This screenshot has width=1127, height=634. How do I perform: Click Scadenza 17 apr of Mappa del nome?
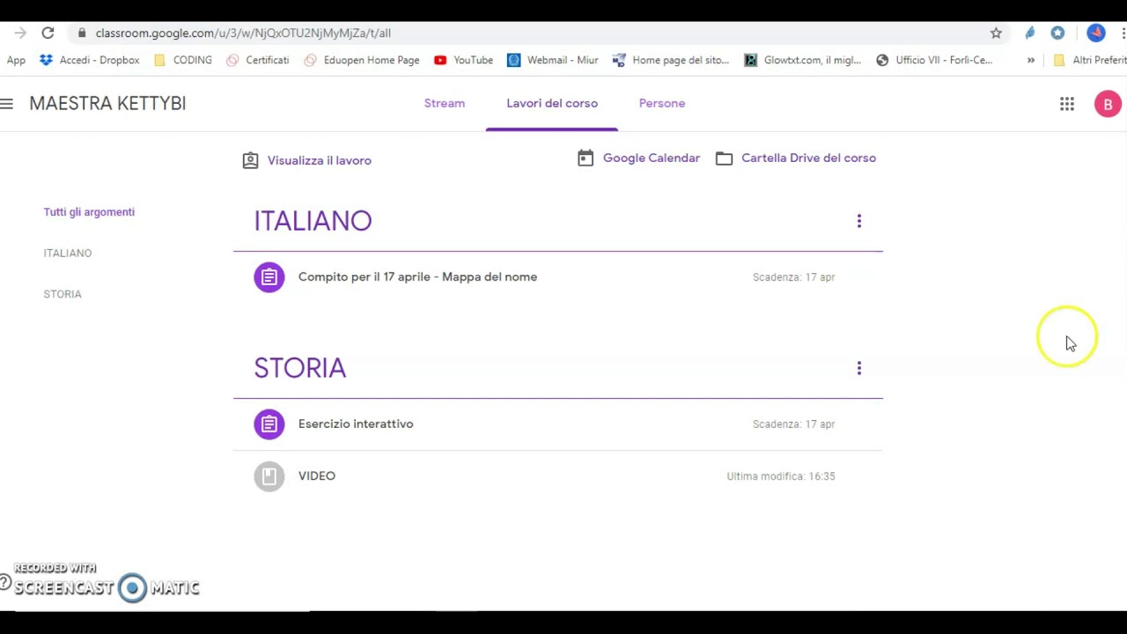pos(793,277)
